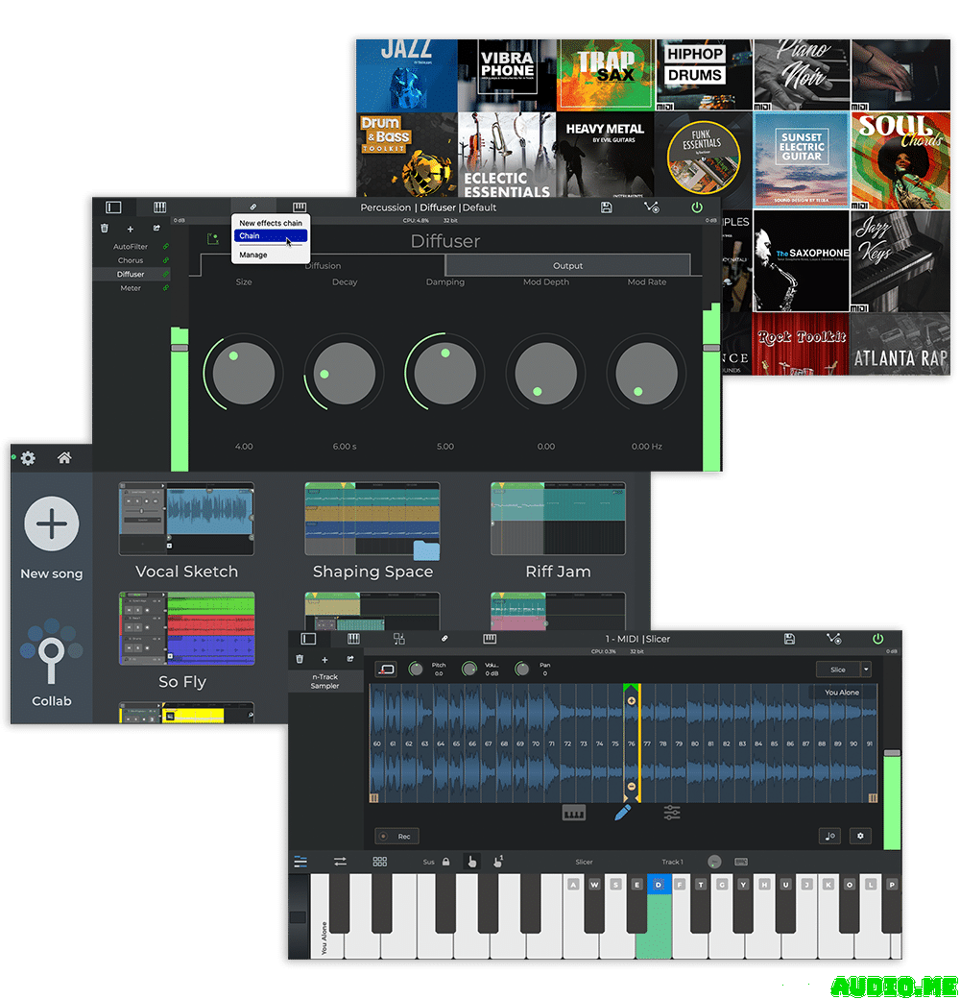The height and width of the screenshot is (999, 960).
Task: Toggle the AutoFilter link icon
Action: click(x=165, y=247)
